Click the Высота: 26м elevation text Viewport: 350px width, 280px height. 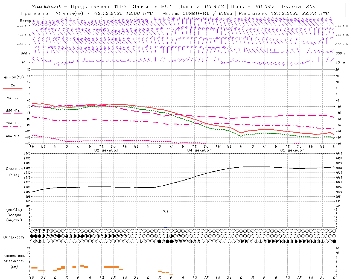click(299, 7)
